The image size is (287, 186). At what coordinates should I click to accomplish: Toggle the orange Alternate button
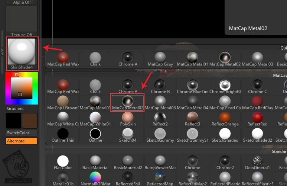(x=22, y=141)
